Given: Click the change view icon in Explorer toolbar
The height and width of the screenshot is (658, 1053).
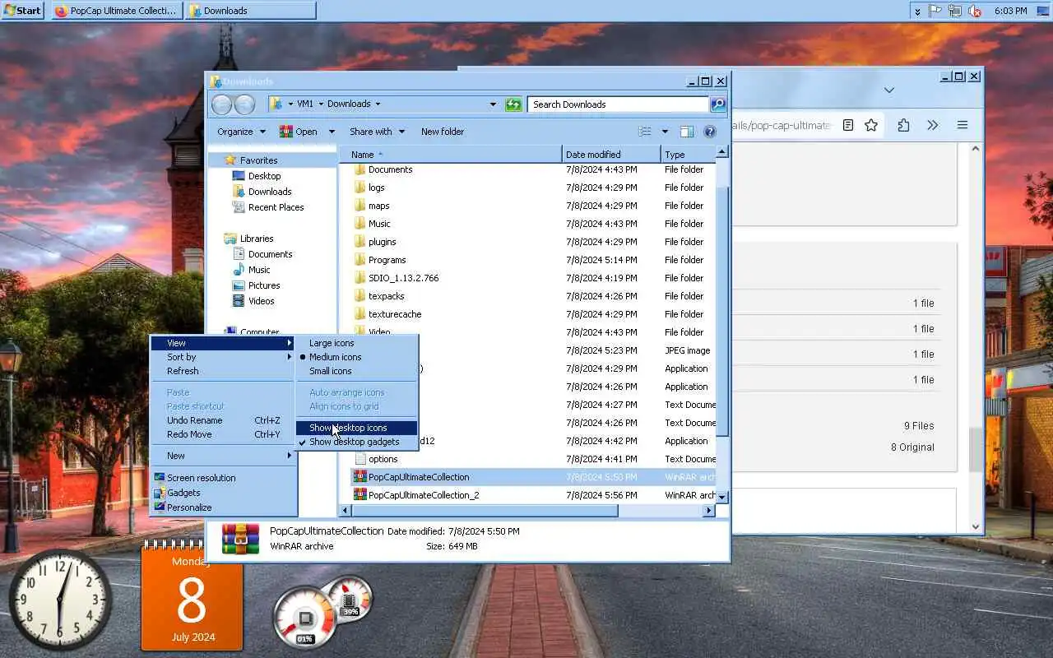Looking at the screenshot, I should coord(645,132).
